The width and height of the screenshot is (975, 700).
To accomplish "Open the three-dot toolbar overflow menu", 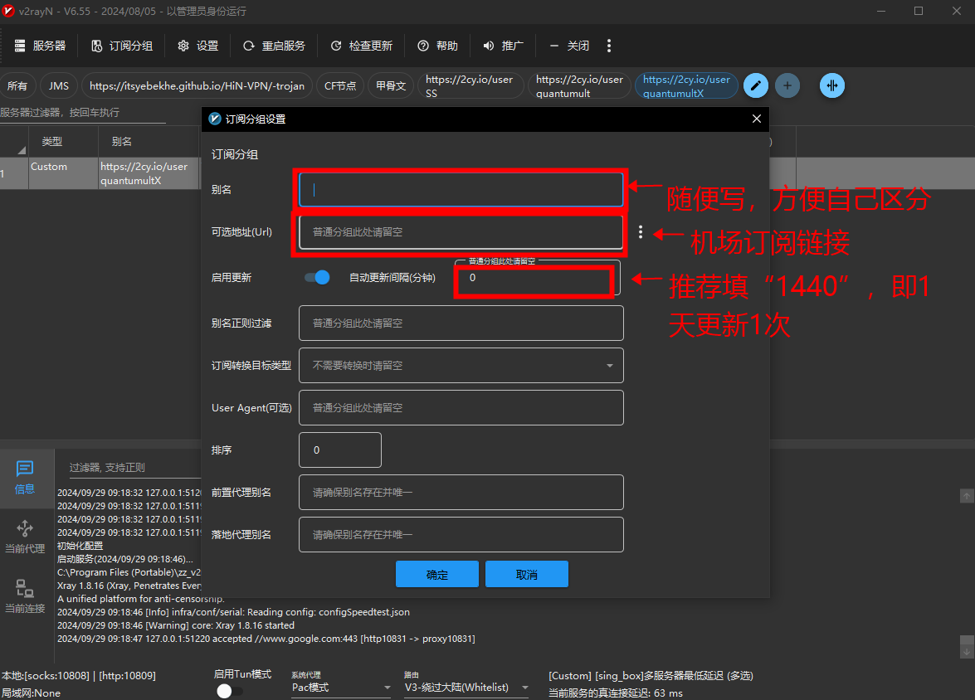I will [609, 46].
